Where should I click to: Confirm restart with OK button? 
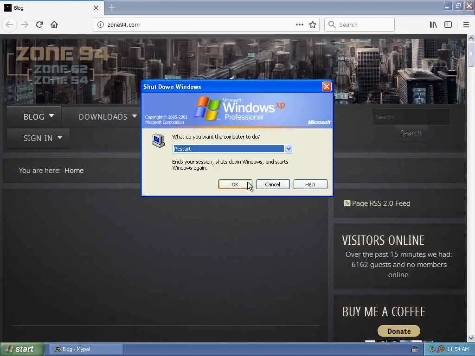235,184
